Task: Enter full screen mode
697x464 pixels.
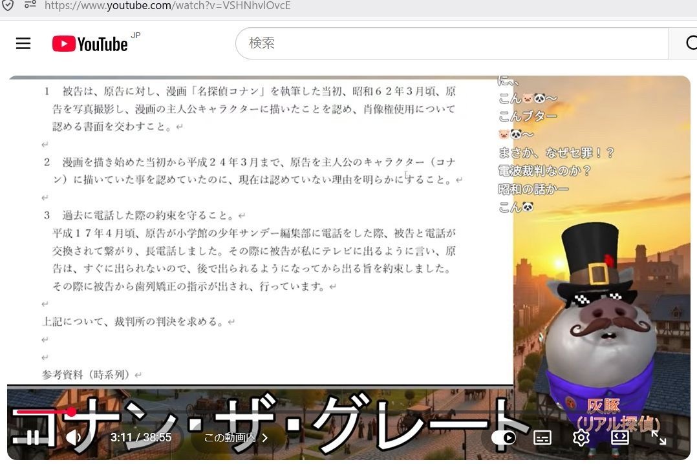Action: 658,438
